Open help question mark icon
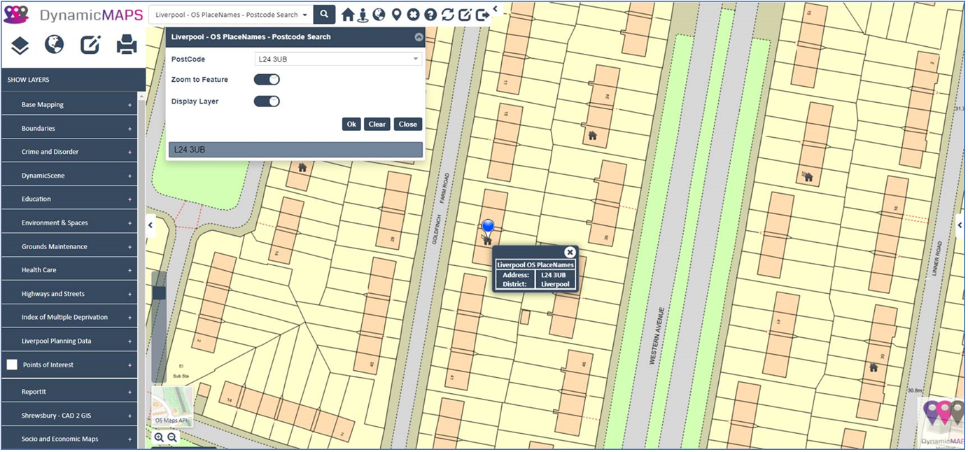The height and width of the screenshot is (452, 968). pyautogui.click(x=430, y=15)
